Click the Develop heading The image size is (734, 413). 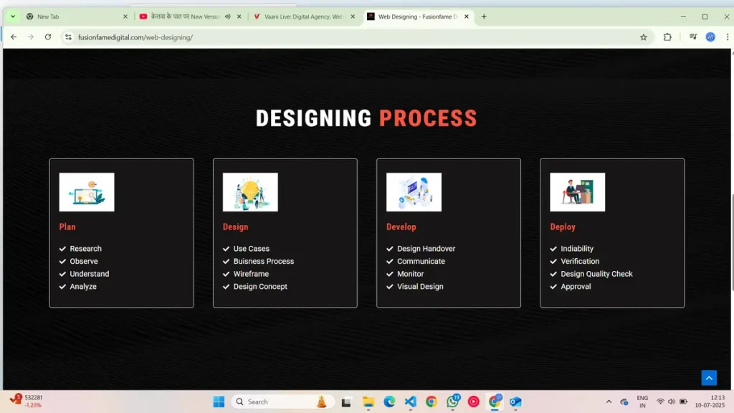(401, 227)
